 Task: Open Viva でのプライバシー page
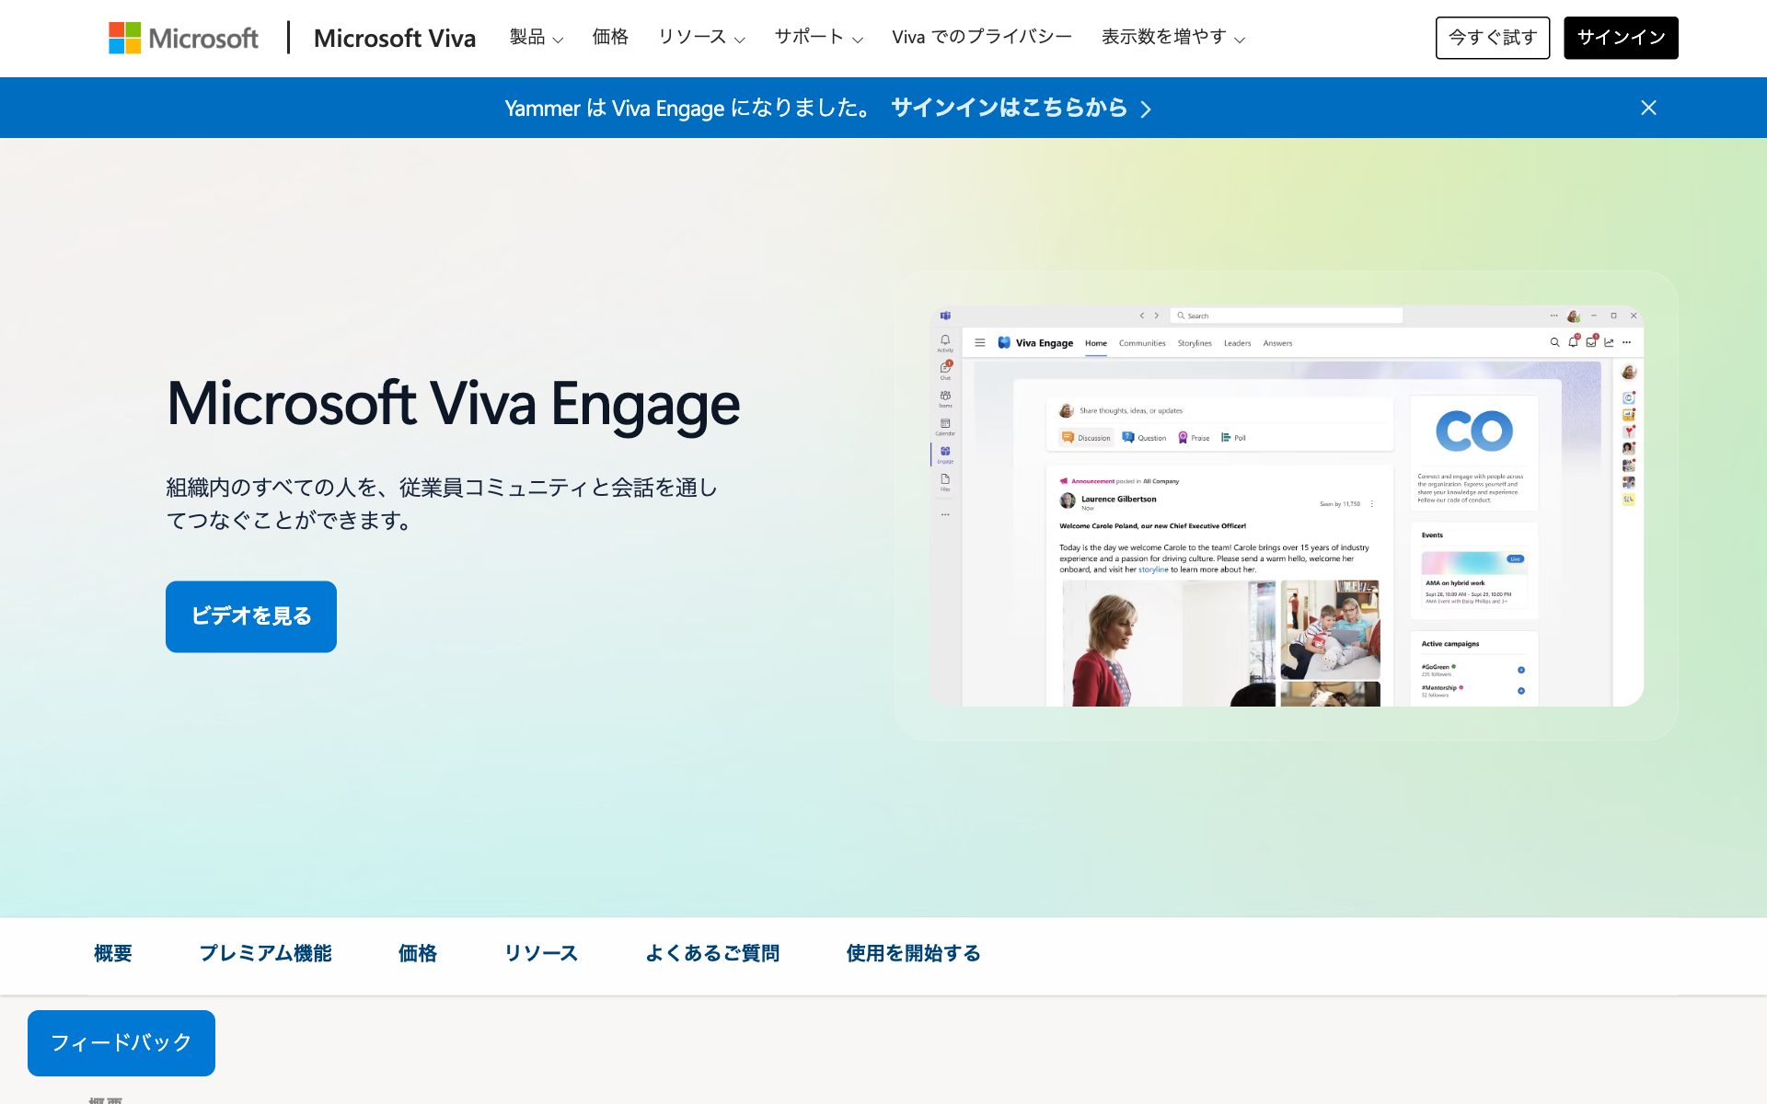tap(982, 38)
